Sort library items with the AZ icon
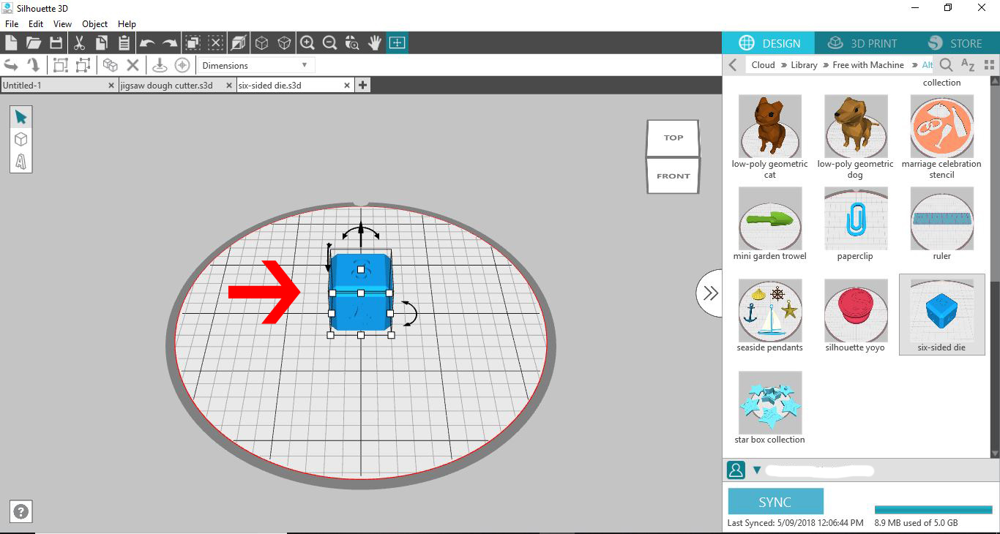Viewport: 1000px width, 534px height. [968, 65]
